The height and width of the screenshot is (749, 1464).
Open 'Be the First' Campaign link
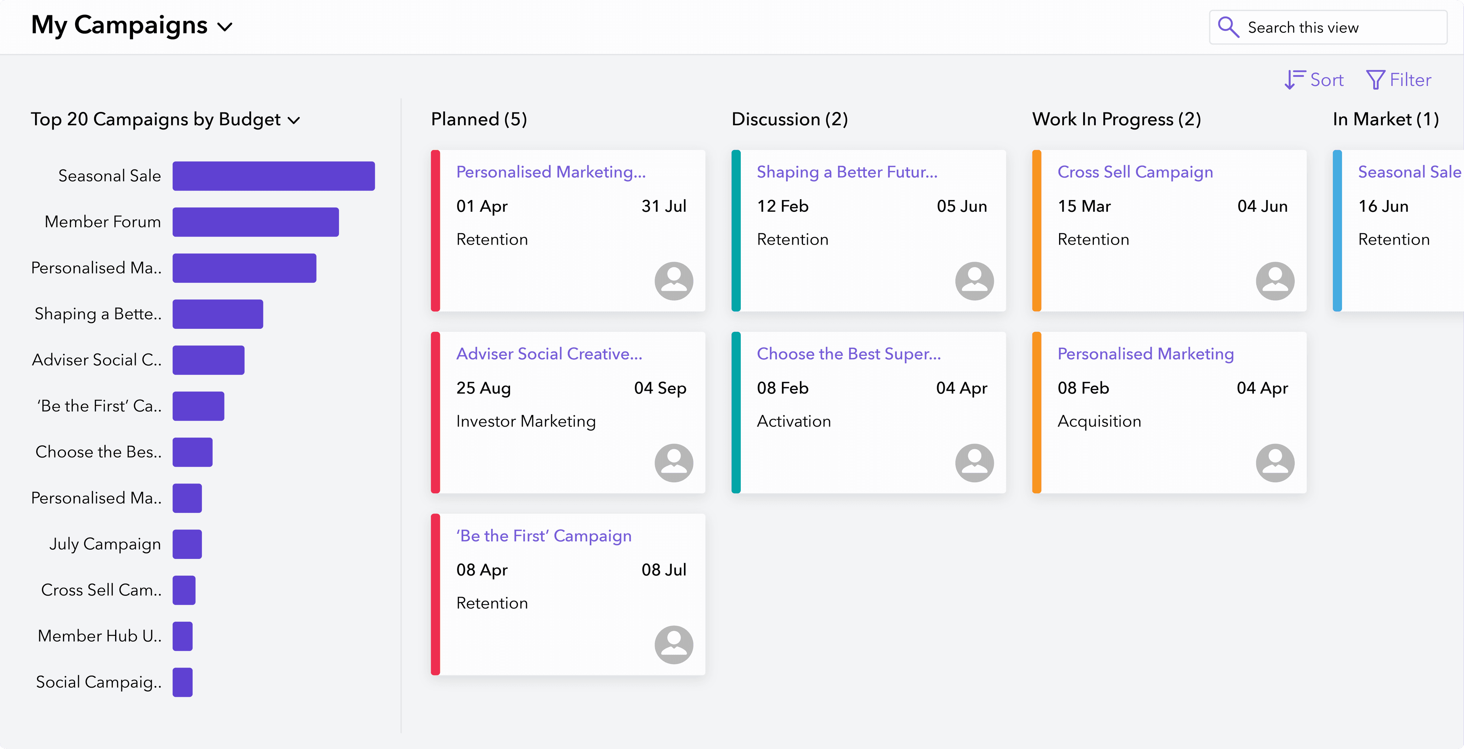click(543, 536)
